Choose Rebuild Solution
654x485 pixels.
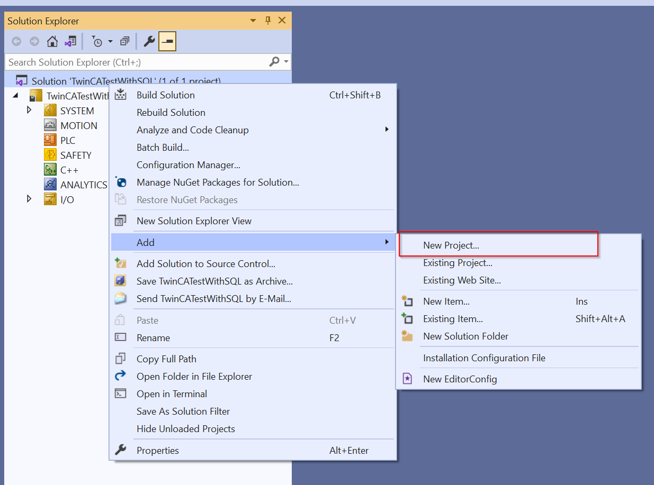pos(253,113)
